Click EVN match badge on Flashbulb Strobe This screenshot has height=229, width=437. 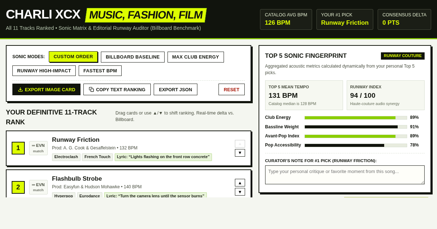38,187
